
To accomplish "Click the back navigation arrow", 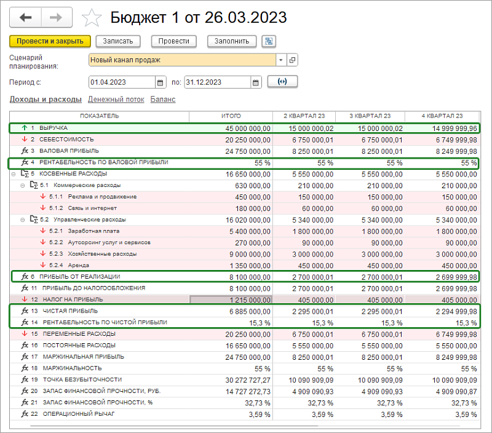I will click(26, 18).
